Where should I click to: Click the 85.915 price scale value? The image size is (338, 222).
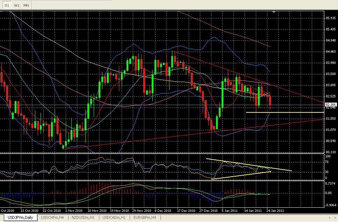[330, 18]
